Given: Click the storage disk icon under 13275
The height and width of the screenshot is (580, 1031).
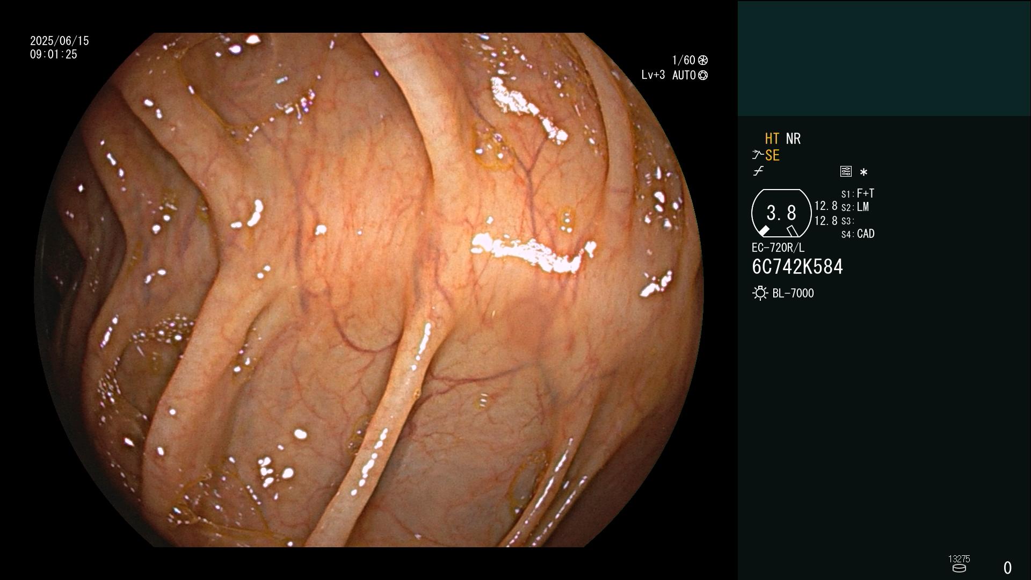Looking at the screenshot, I should (959, 568).
